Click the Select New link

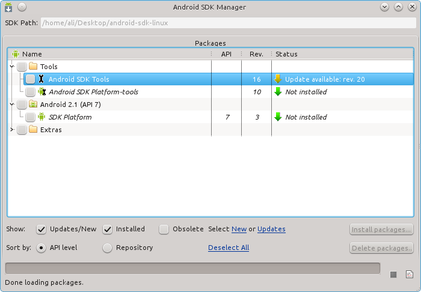coord(239,229)
